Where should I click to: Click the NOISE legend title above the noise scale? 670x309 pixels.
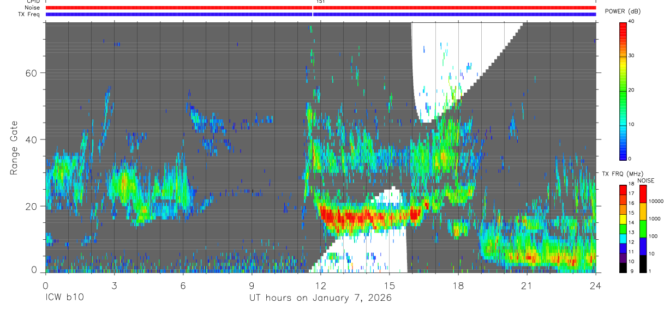coord(645,180)
